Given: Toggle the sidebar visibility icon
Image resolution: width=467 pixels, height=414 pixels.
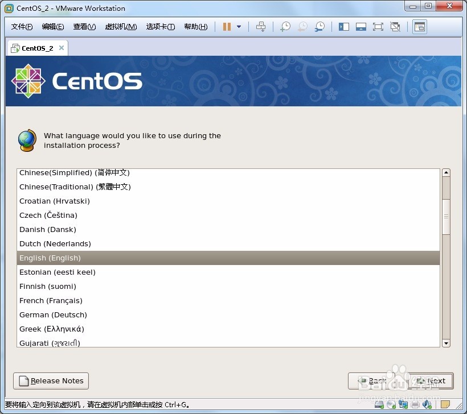Looking at the screenshot, I should (344, 26).
